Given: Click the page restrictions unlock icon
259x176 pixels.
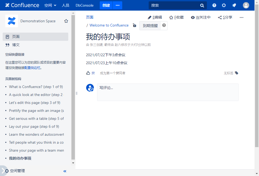Looking at the screenshot, I should coord(134,25).
